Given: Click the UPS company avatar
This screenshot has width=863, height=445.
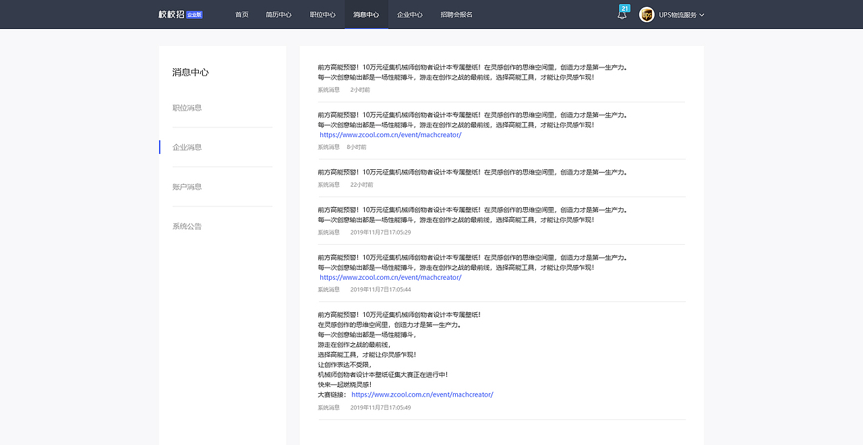Looking at the screenshot, I should (x=646, y=14).
